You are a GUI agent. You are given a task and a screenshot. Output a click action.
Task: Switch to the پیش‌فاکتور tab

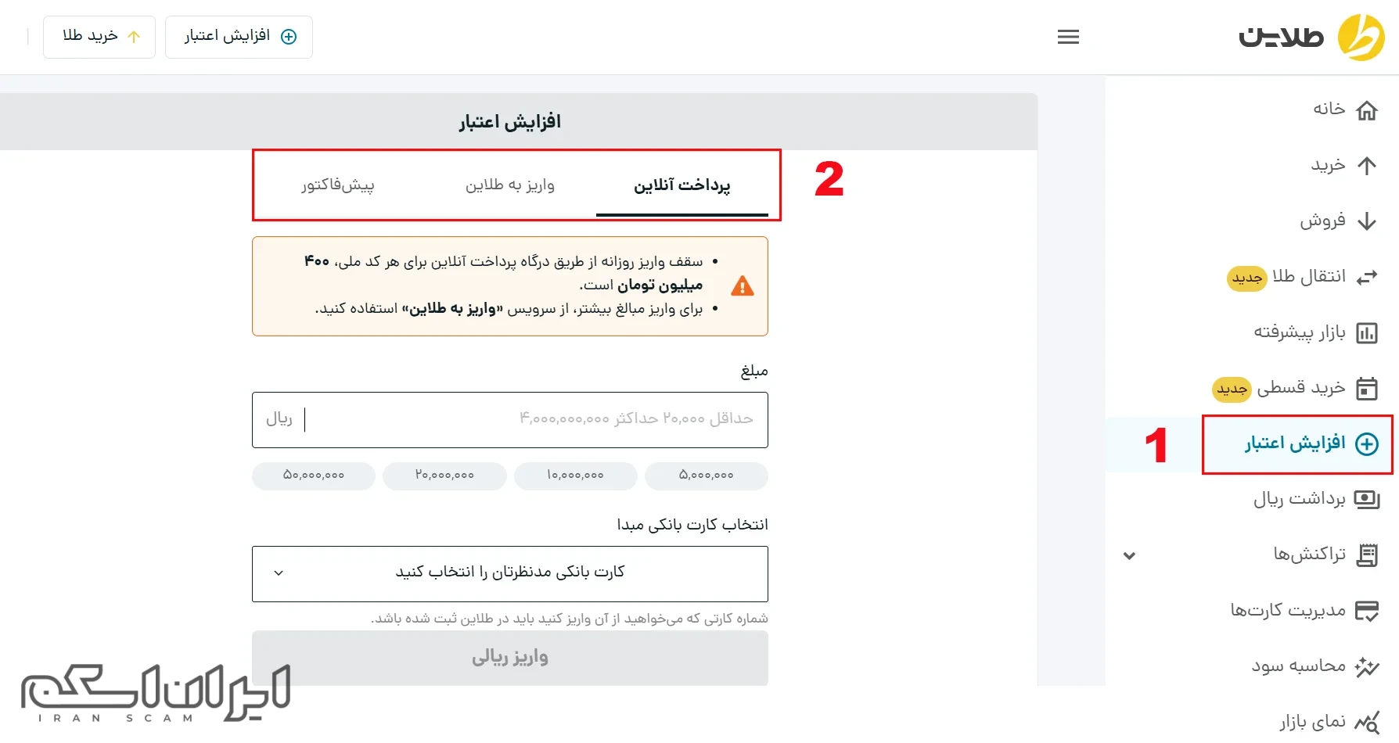(x=338, y=185)
